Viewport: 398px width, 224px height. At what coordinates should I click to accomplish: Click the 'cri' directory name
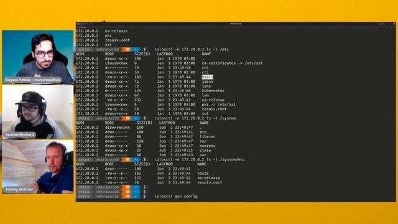[x=205, y=72]
